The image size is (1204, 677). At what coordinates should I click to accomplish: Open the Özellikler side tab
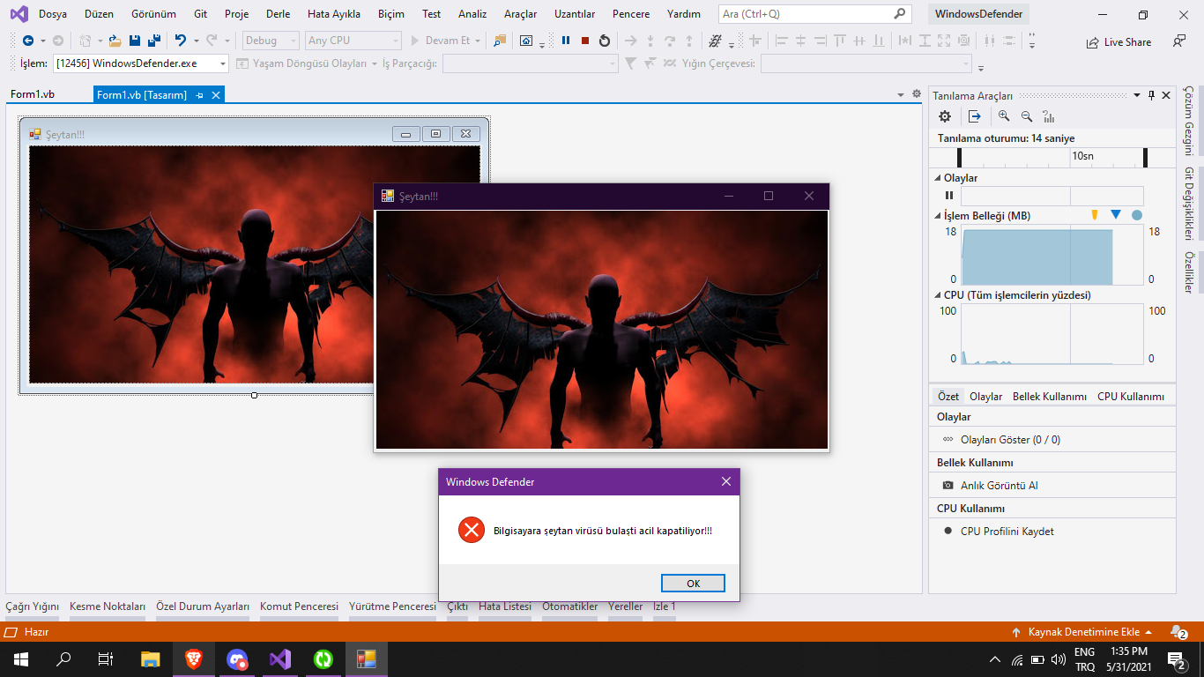(x=1187, y=272)
